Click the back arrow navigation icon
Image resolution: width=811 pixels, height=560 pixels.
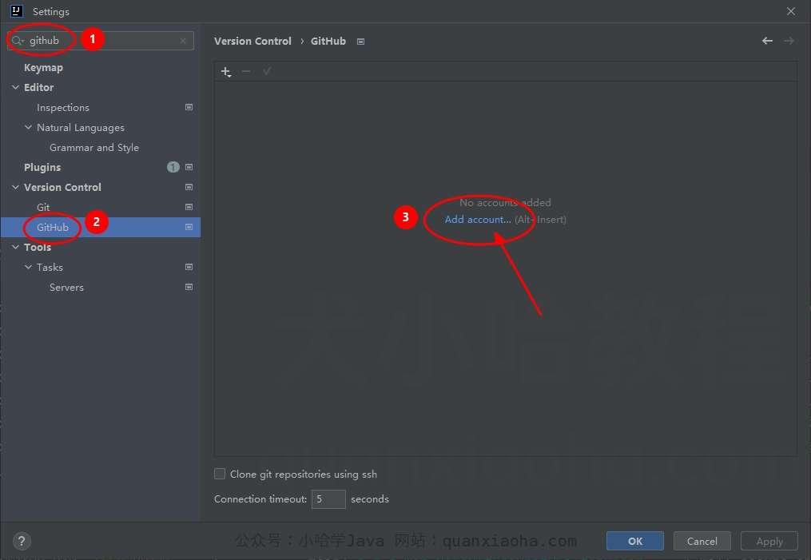768,41
